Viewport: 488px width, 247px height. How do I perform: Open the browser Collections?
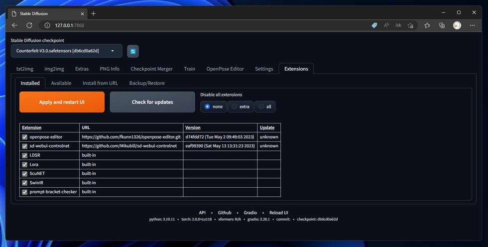point(442,25)
